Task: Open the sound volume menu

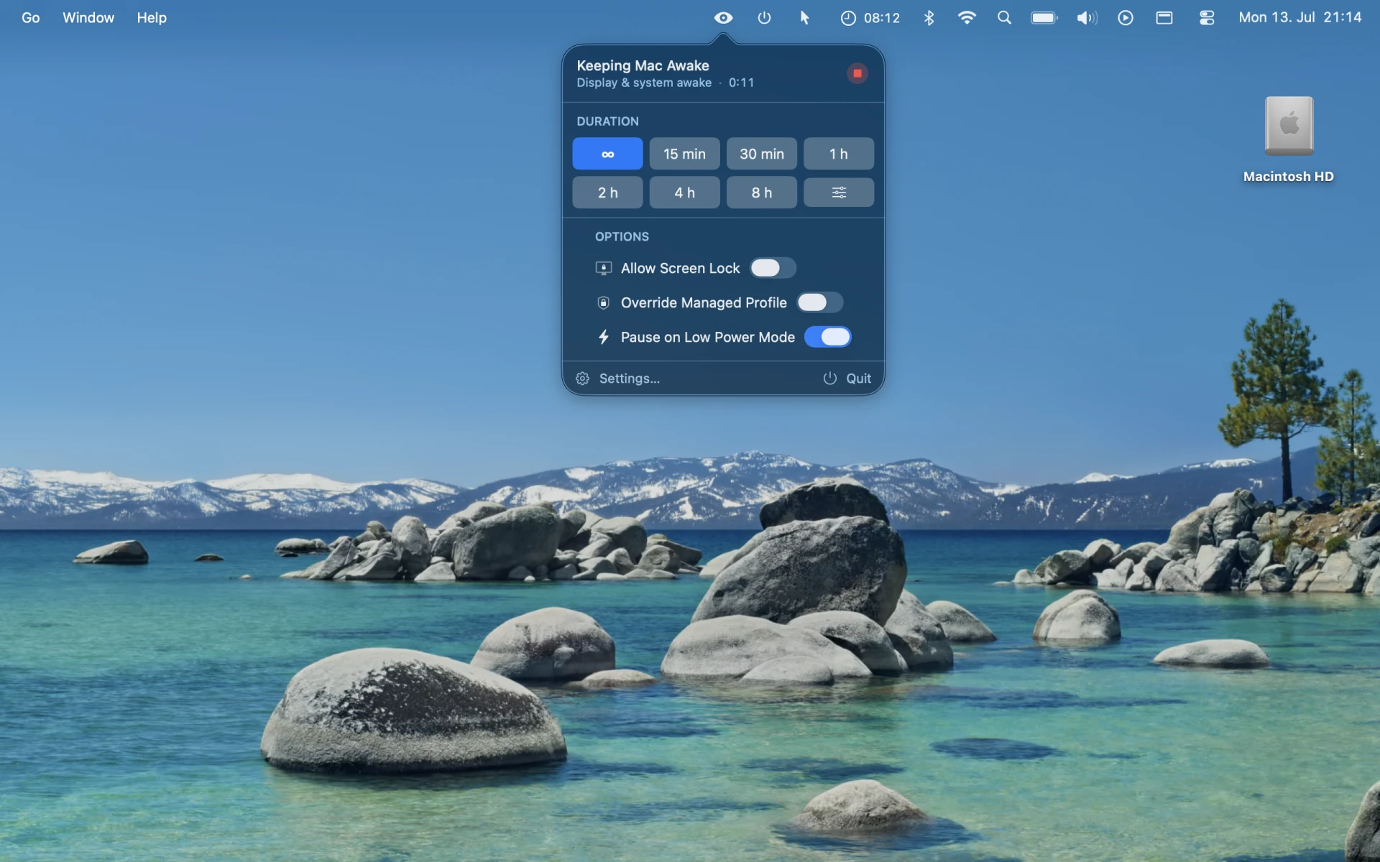Action: pos(1087,18)
